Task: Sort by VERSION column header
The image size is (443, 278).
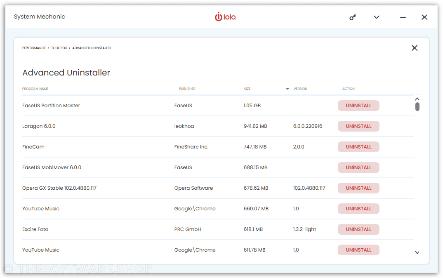Action: point(300,89)
